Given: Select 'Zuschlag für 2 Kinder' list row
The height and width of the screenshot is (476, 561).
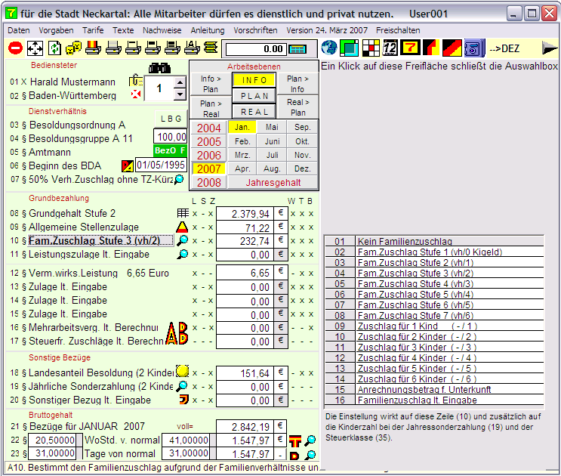Looking at the screenshot, I should pos(434,337).
